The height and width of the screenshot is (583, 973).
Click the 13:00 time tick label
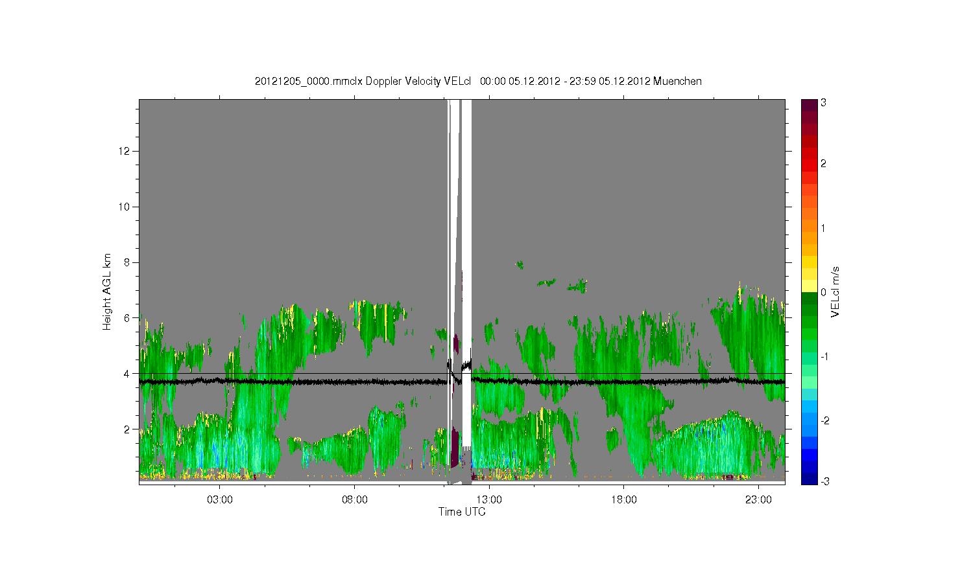[x=489, y=499]
